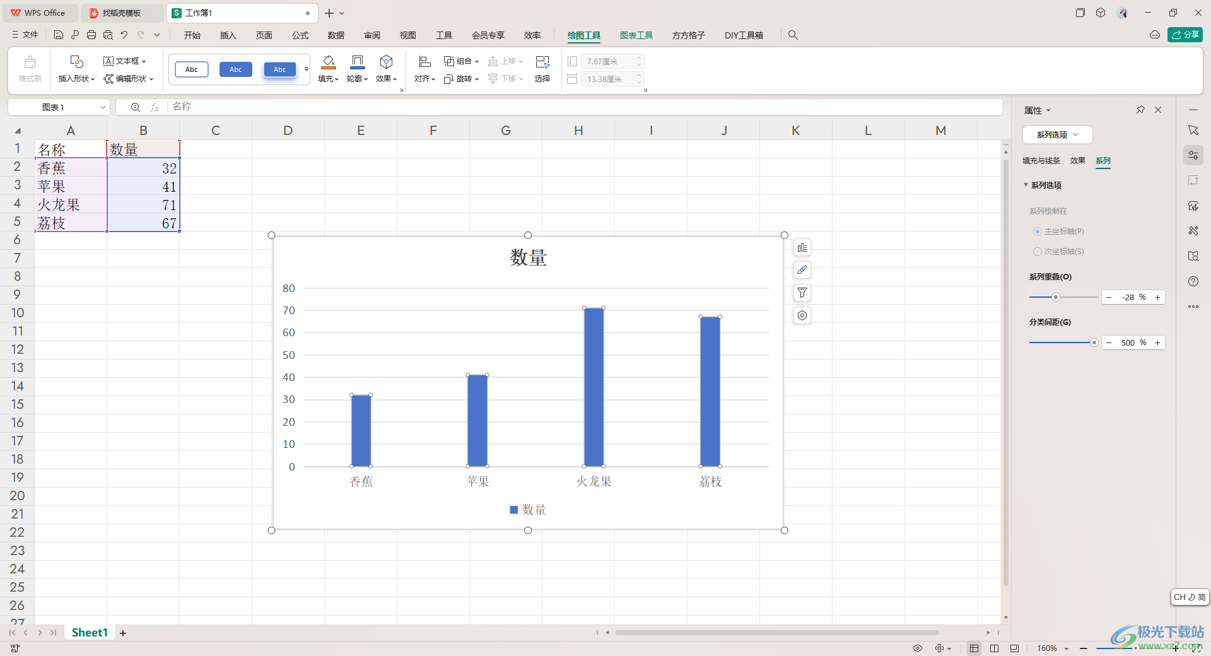Image resolution: width=1211 pixels, height=656 pixels.
Task: Decrease gap width with minus button
Action: [x=1109, y=343]
